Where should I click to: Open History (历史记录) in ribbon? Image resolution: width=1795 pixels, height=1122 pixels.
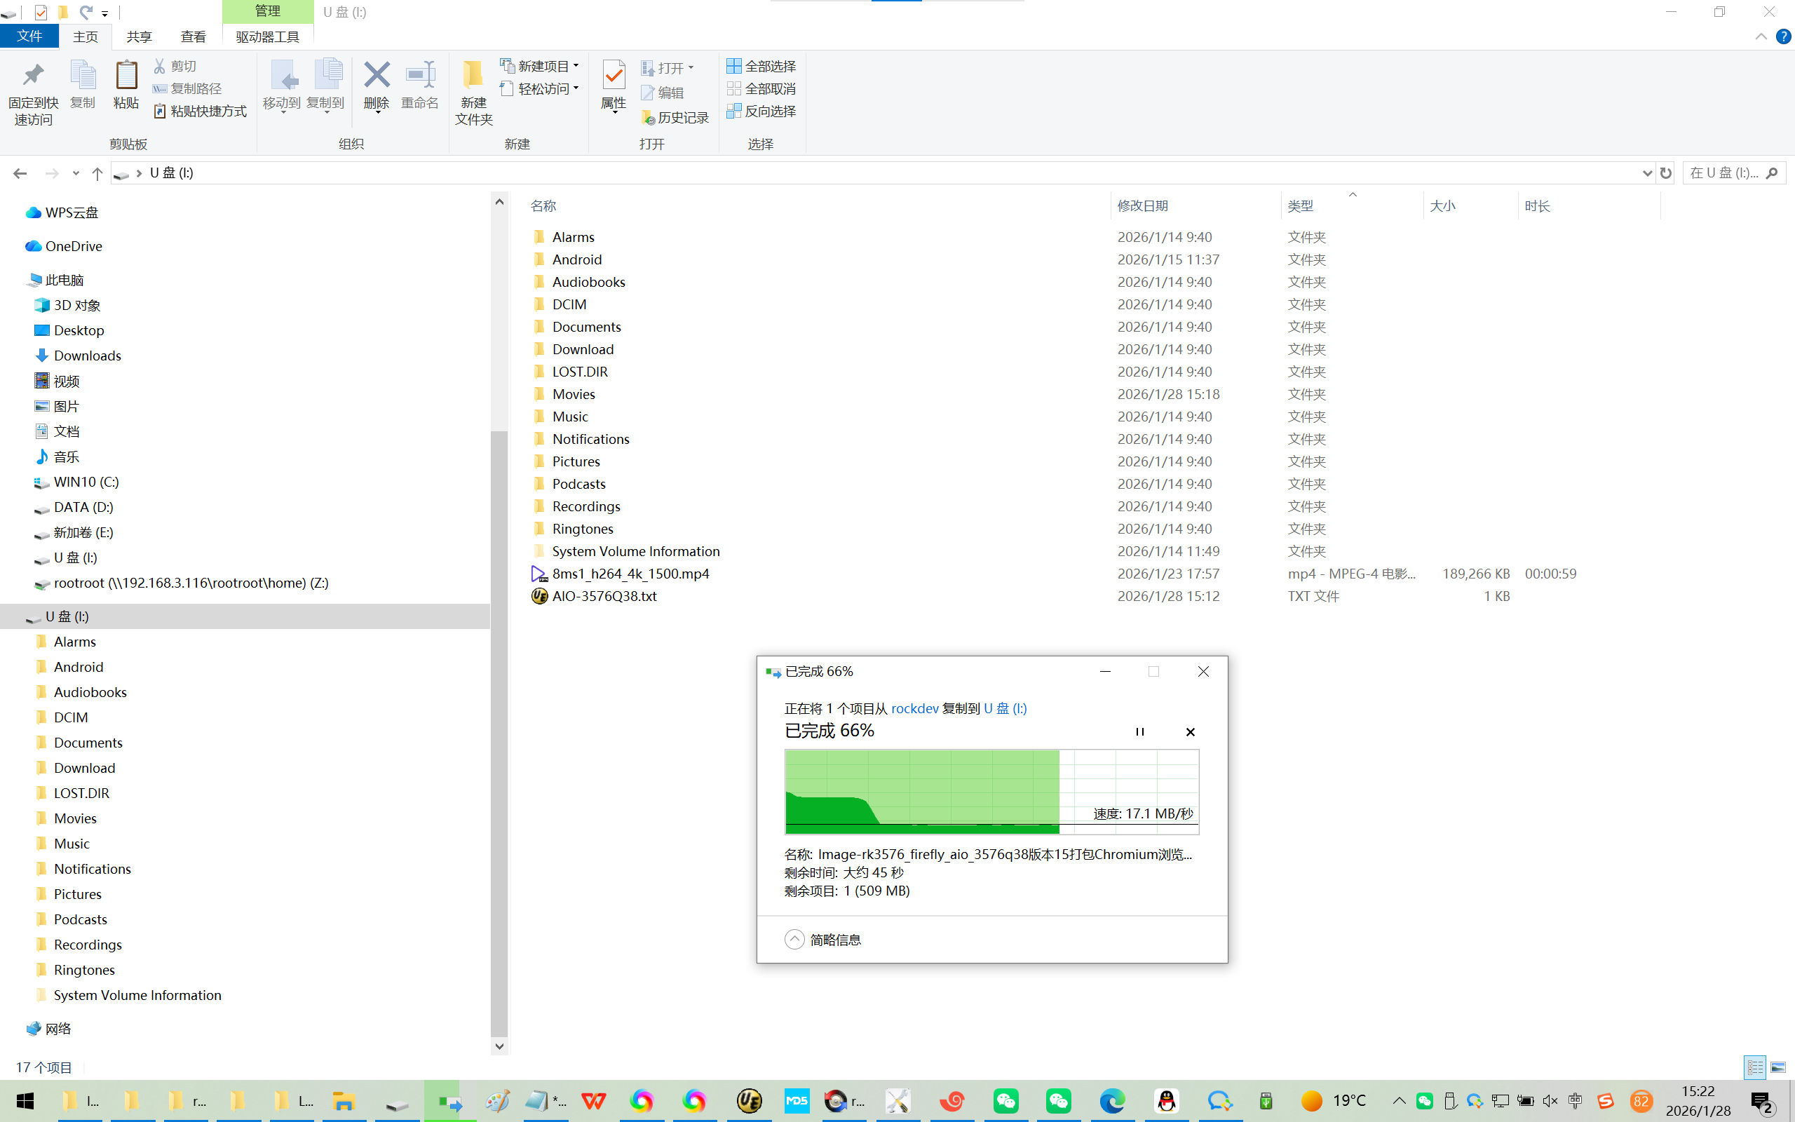coord(675,117)
